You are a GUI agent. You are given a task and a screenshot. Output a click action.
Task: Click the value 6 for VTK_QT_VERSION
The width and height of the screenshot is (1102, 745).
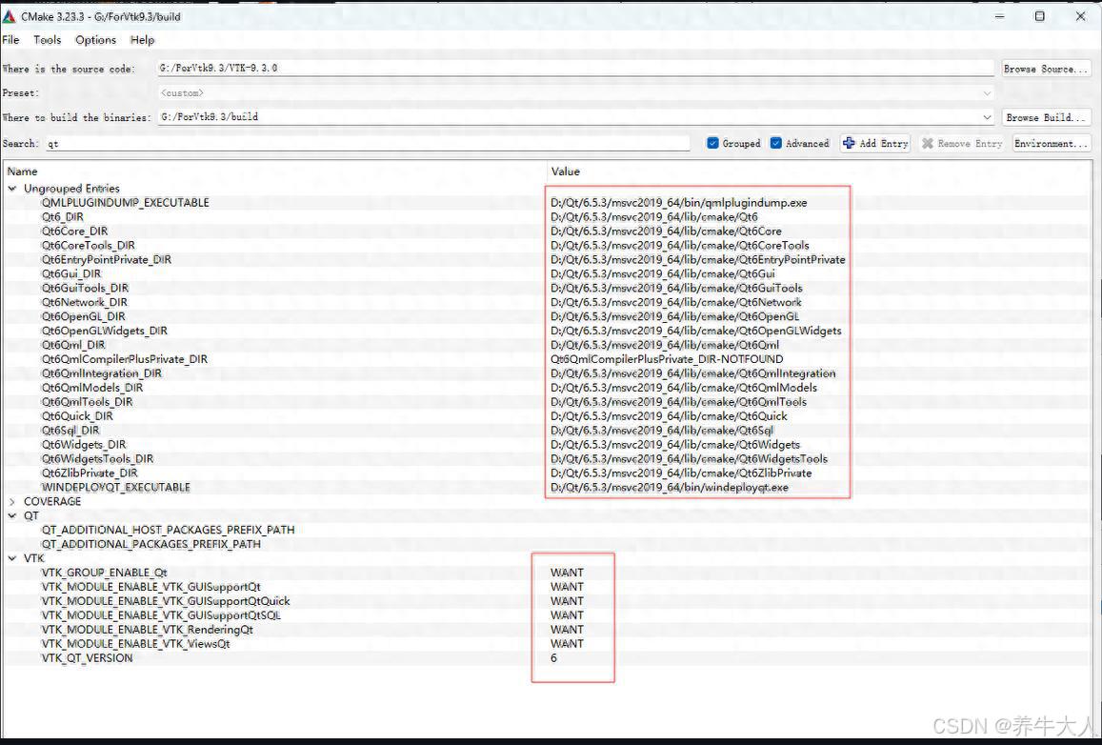point(553,658)
